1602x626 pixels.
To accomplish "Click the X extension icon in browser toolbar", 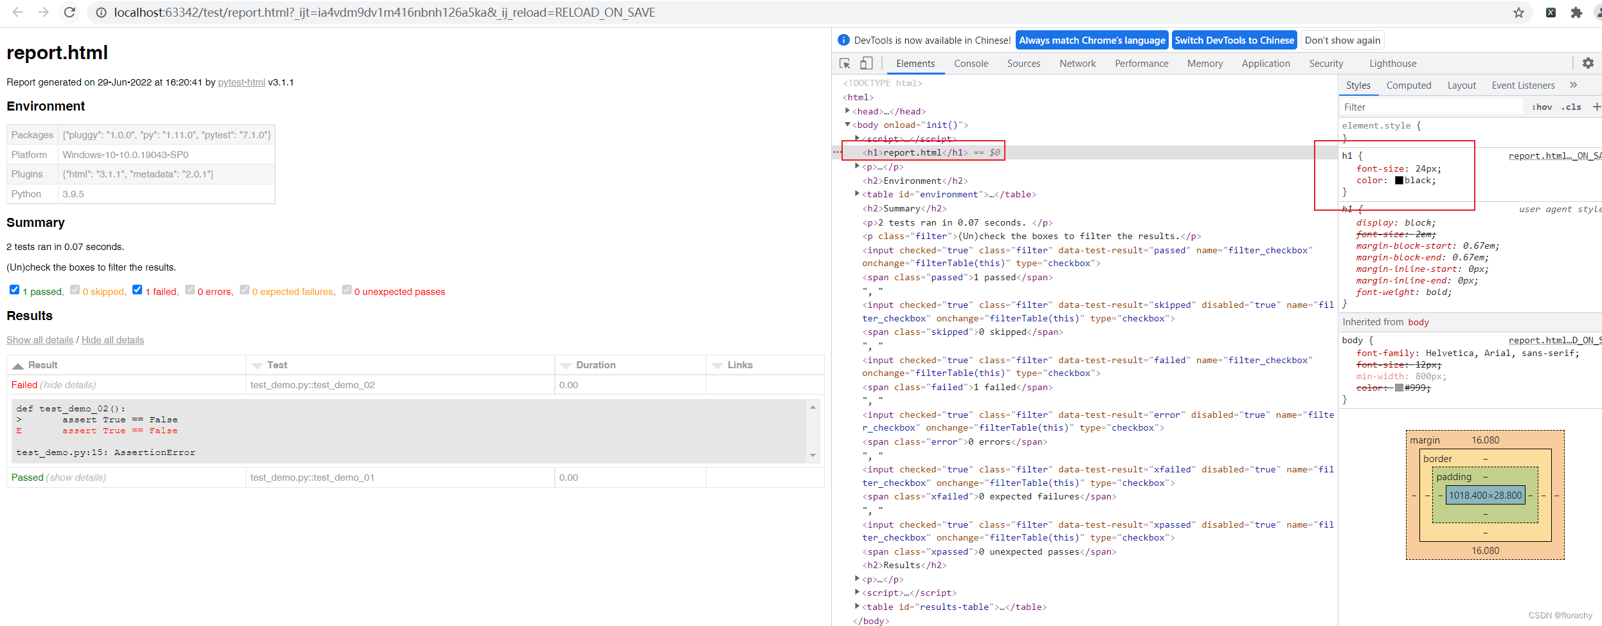I will click(1551, 12).
